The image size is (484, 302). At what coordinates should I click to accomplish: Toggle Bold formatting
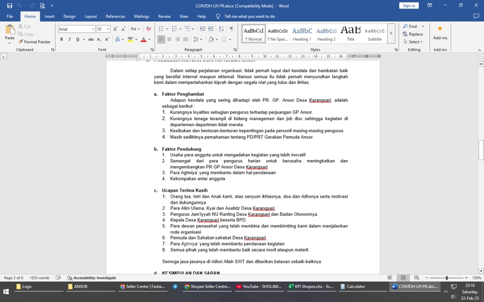point(62,39)
